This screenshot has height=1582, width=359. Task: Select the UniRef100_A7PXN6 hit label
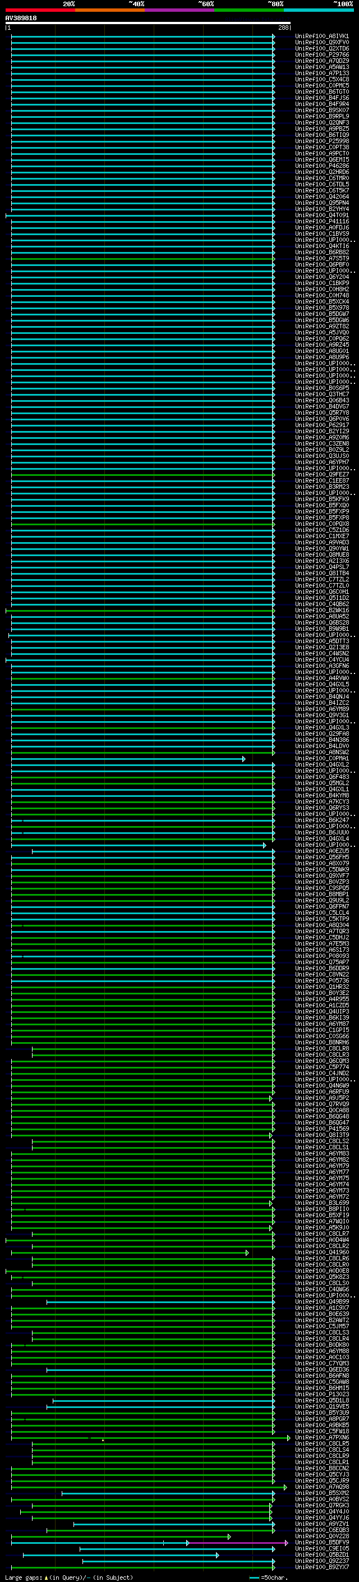click(321, 1438)
